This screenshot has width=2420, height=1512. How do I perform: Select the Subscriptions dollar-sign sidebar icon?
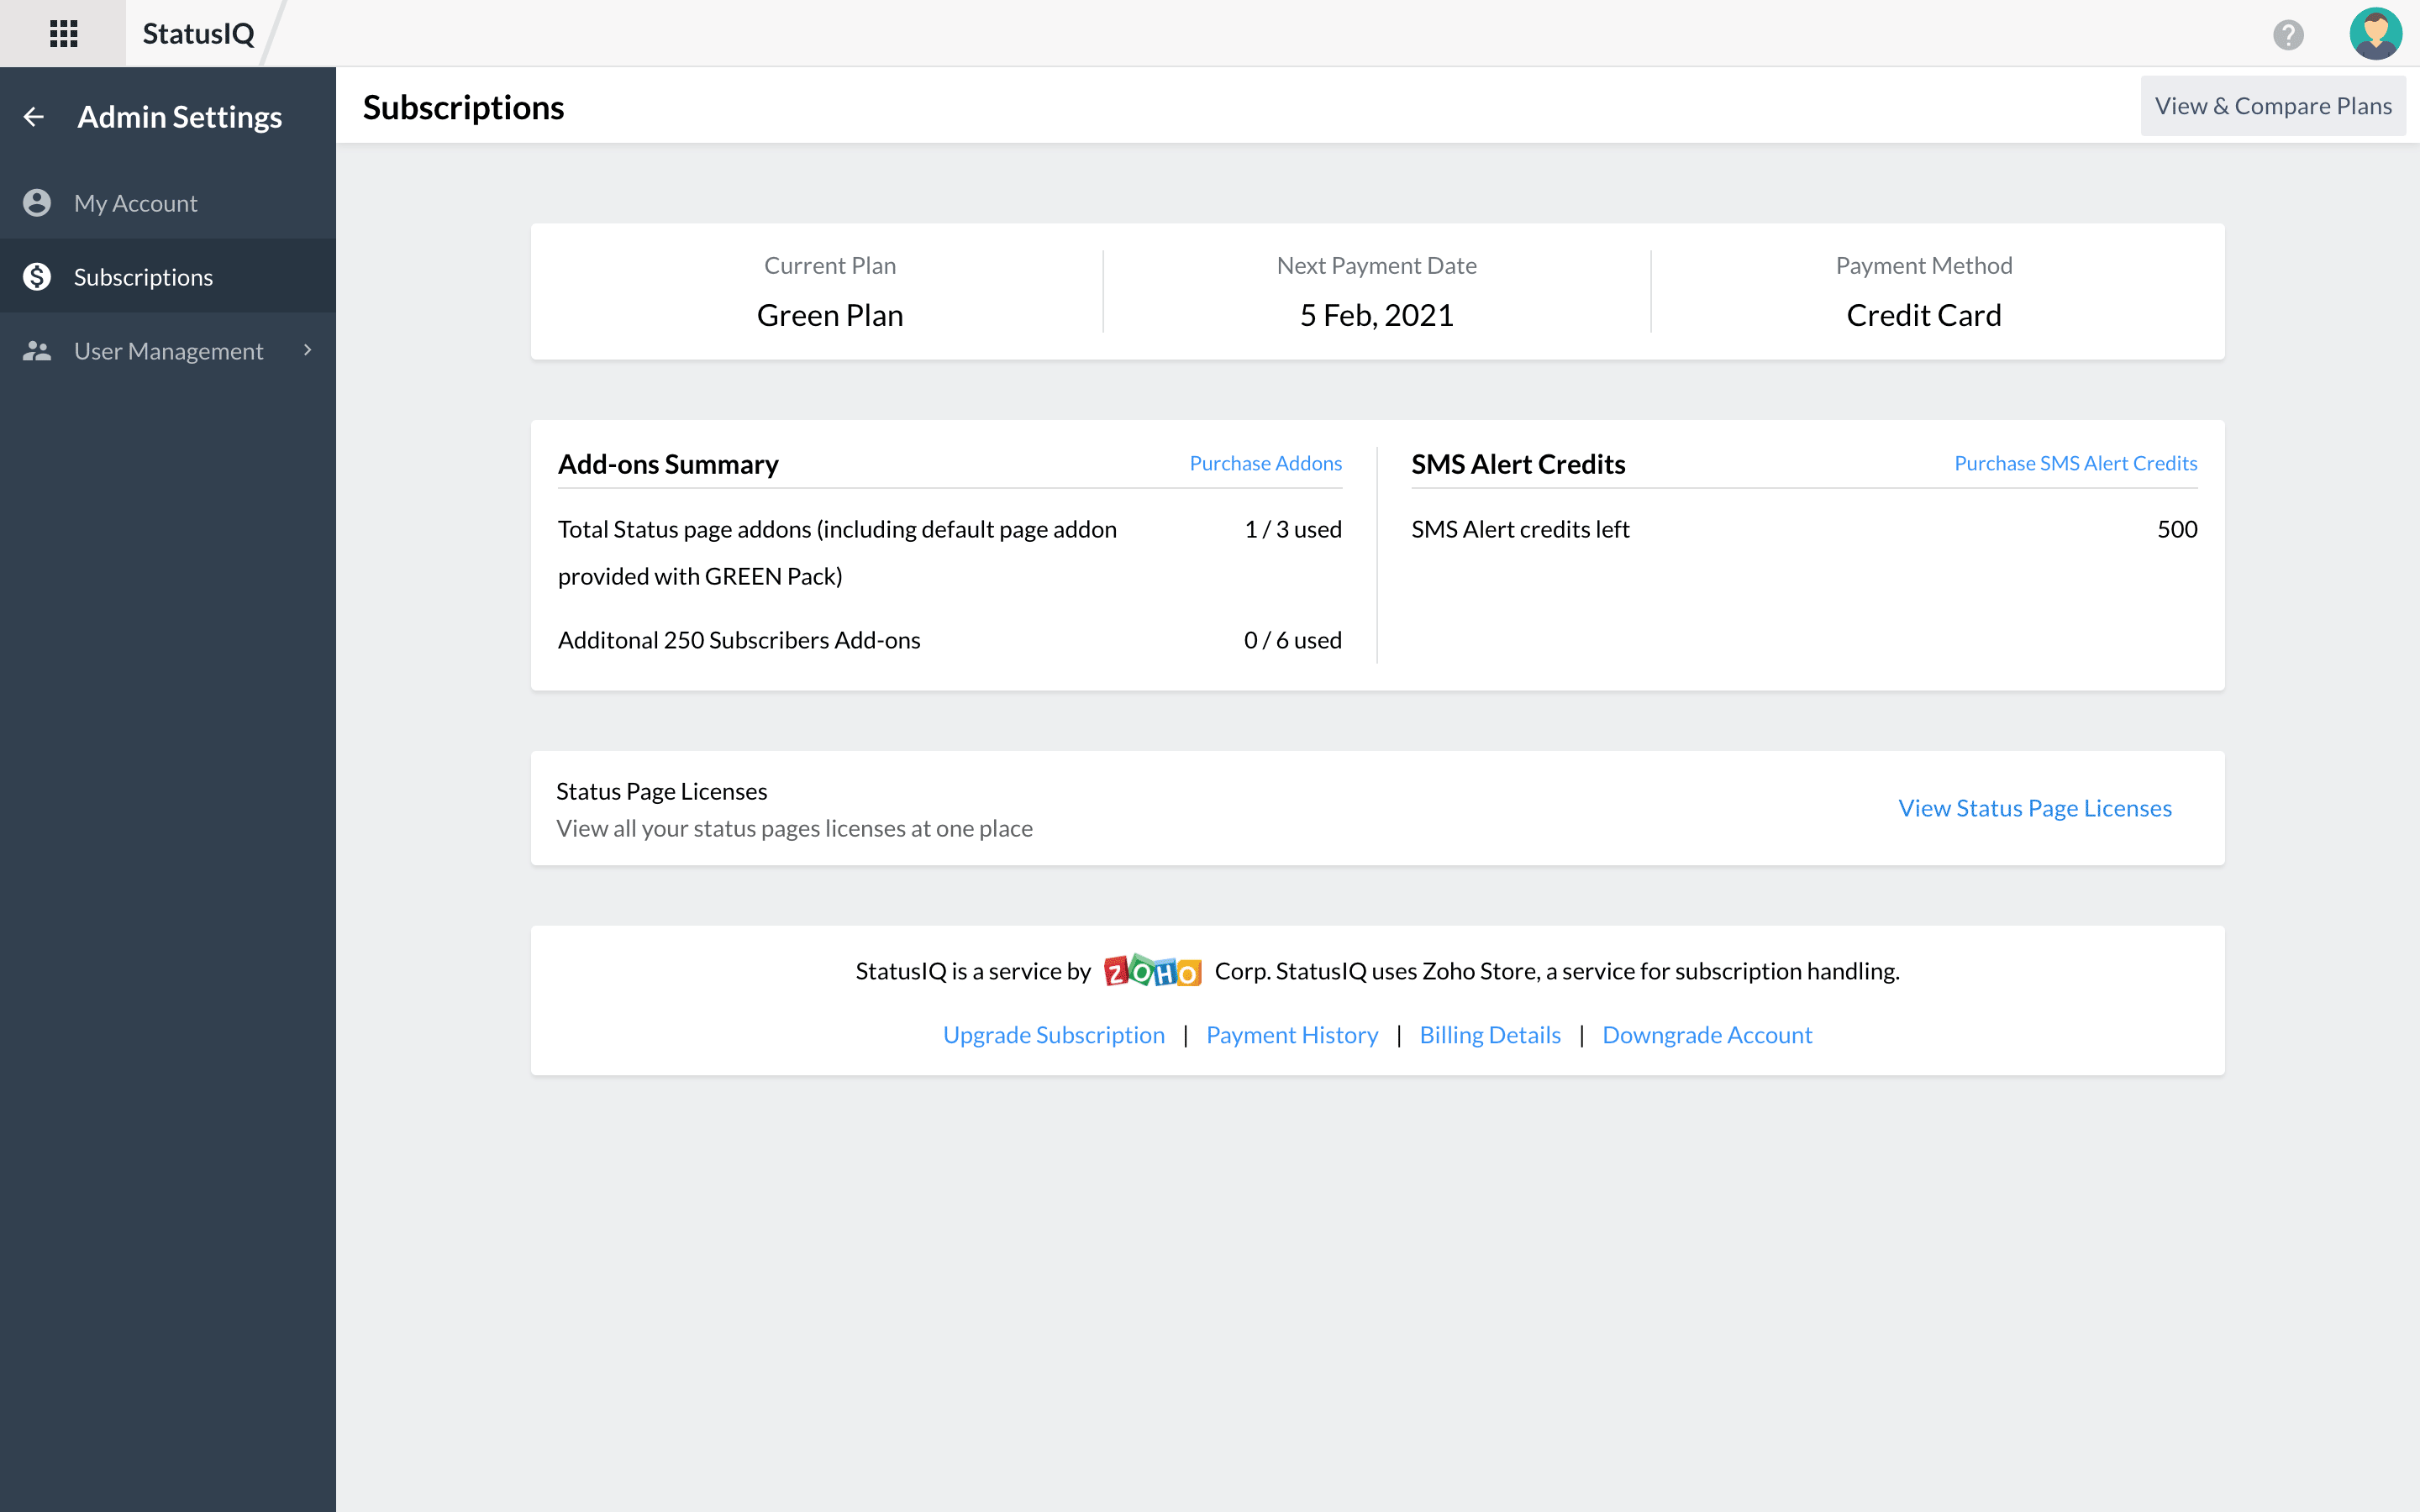coord(39,277)
